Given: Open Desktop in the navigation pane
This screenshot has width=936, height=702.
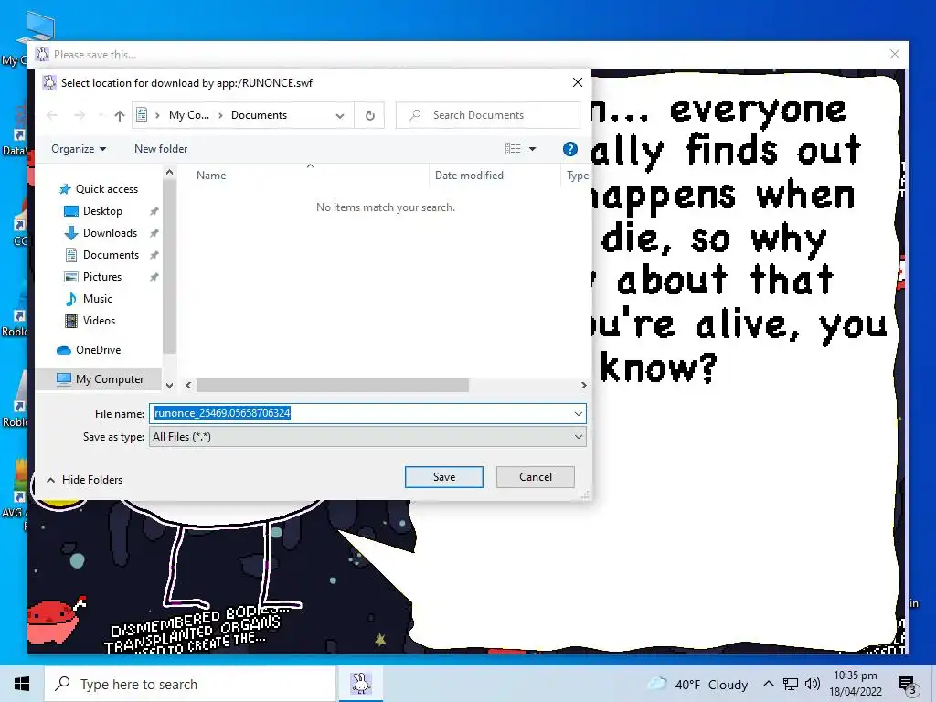Looking at the screenshot, I should (x=102, y=211).
